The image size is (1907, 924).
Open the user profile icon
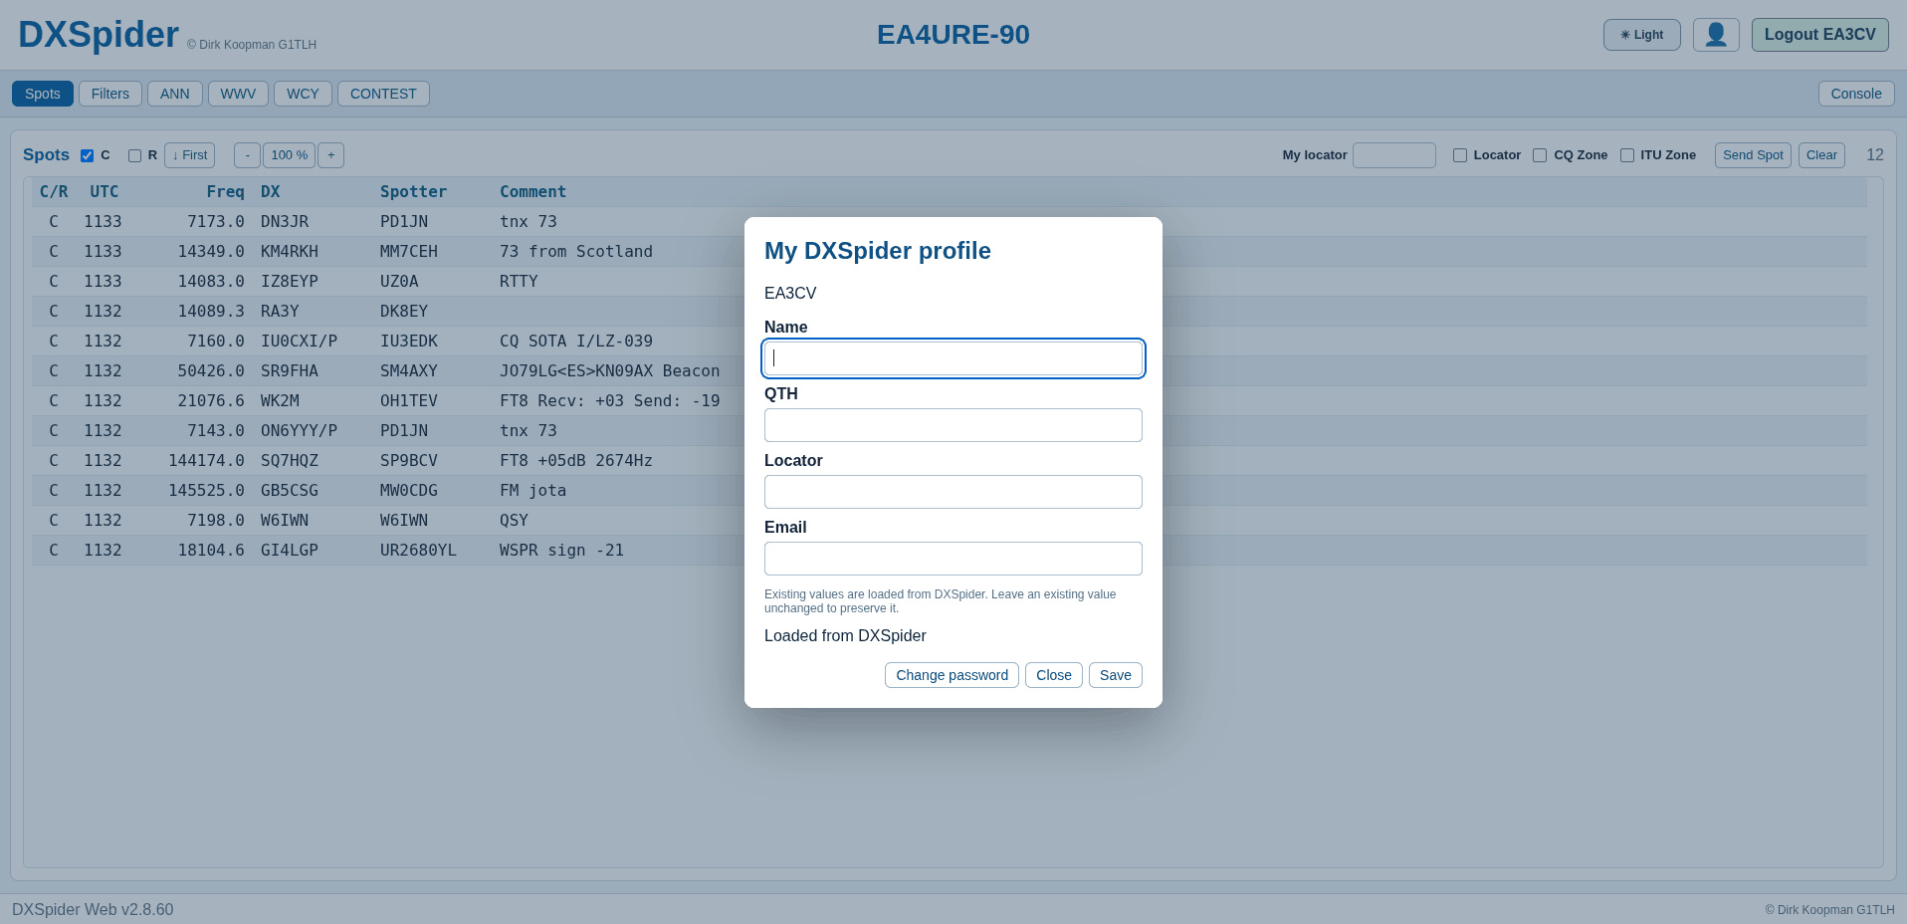point(1716,35)
